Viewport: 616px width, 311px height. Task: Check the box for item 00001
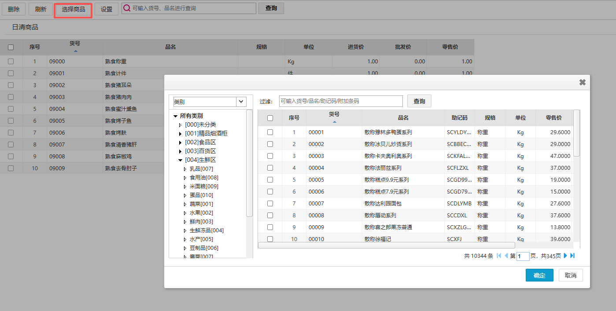point(270,132)
